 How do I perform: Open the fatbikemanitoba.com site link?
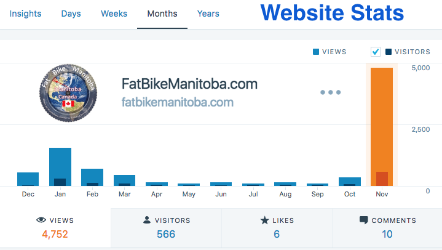pos(178,102)
